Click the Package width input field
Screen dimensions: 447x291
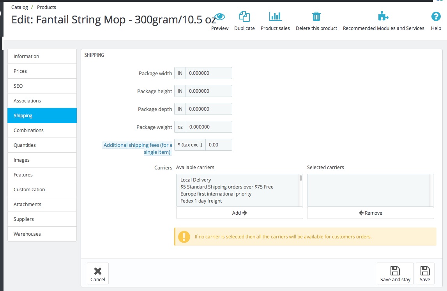(x=208, y=73)
